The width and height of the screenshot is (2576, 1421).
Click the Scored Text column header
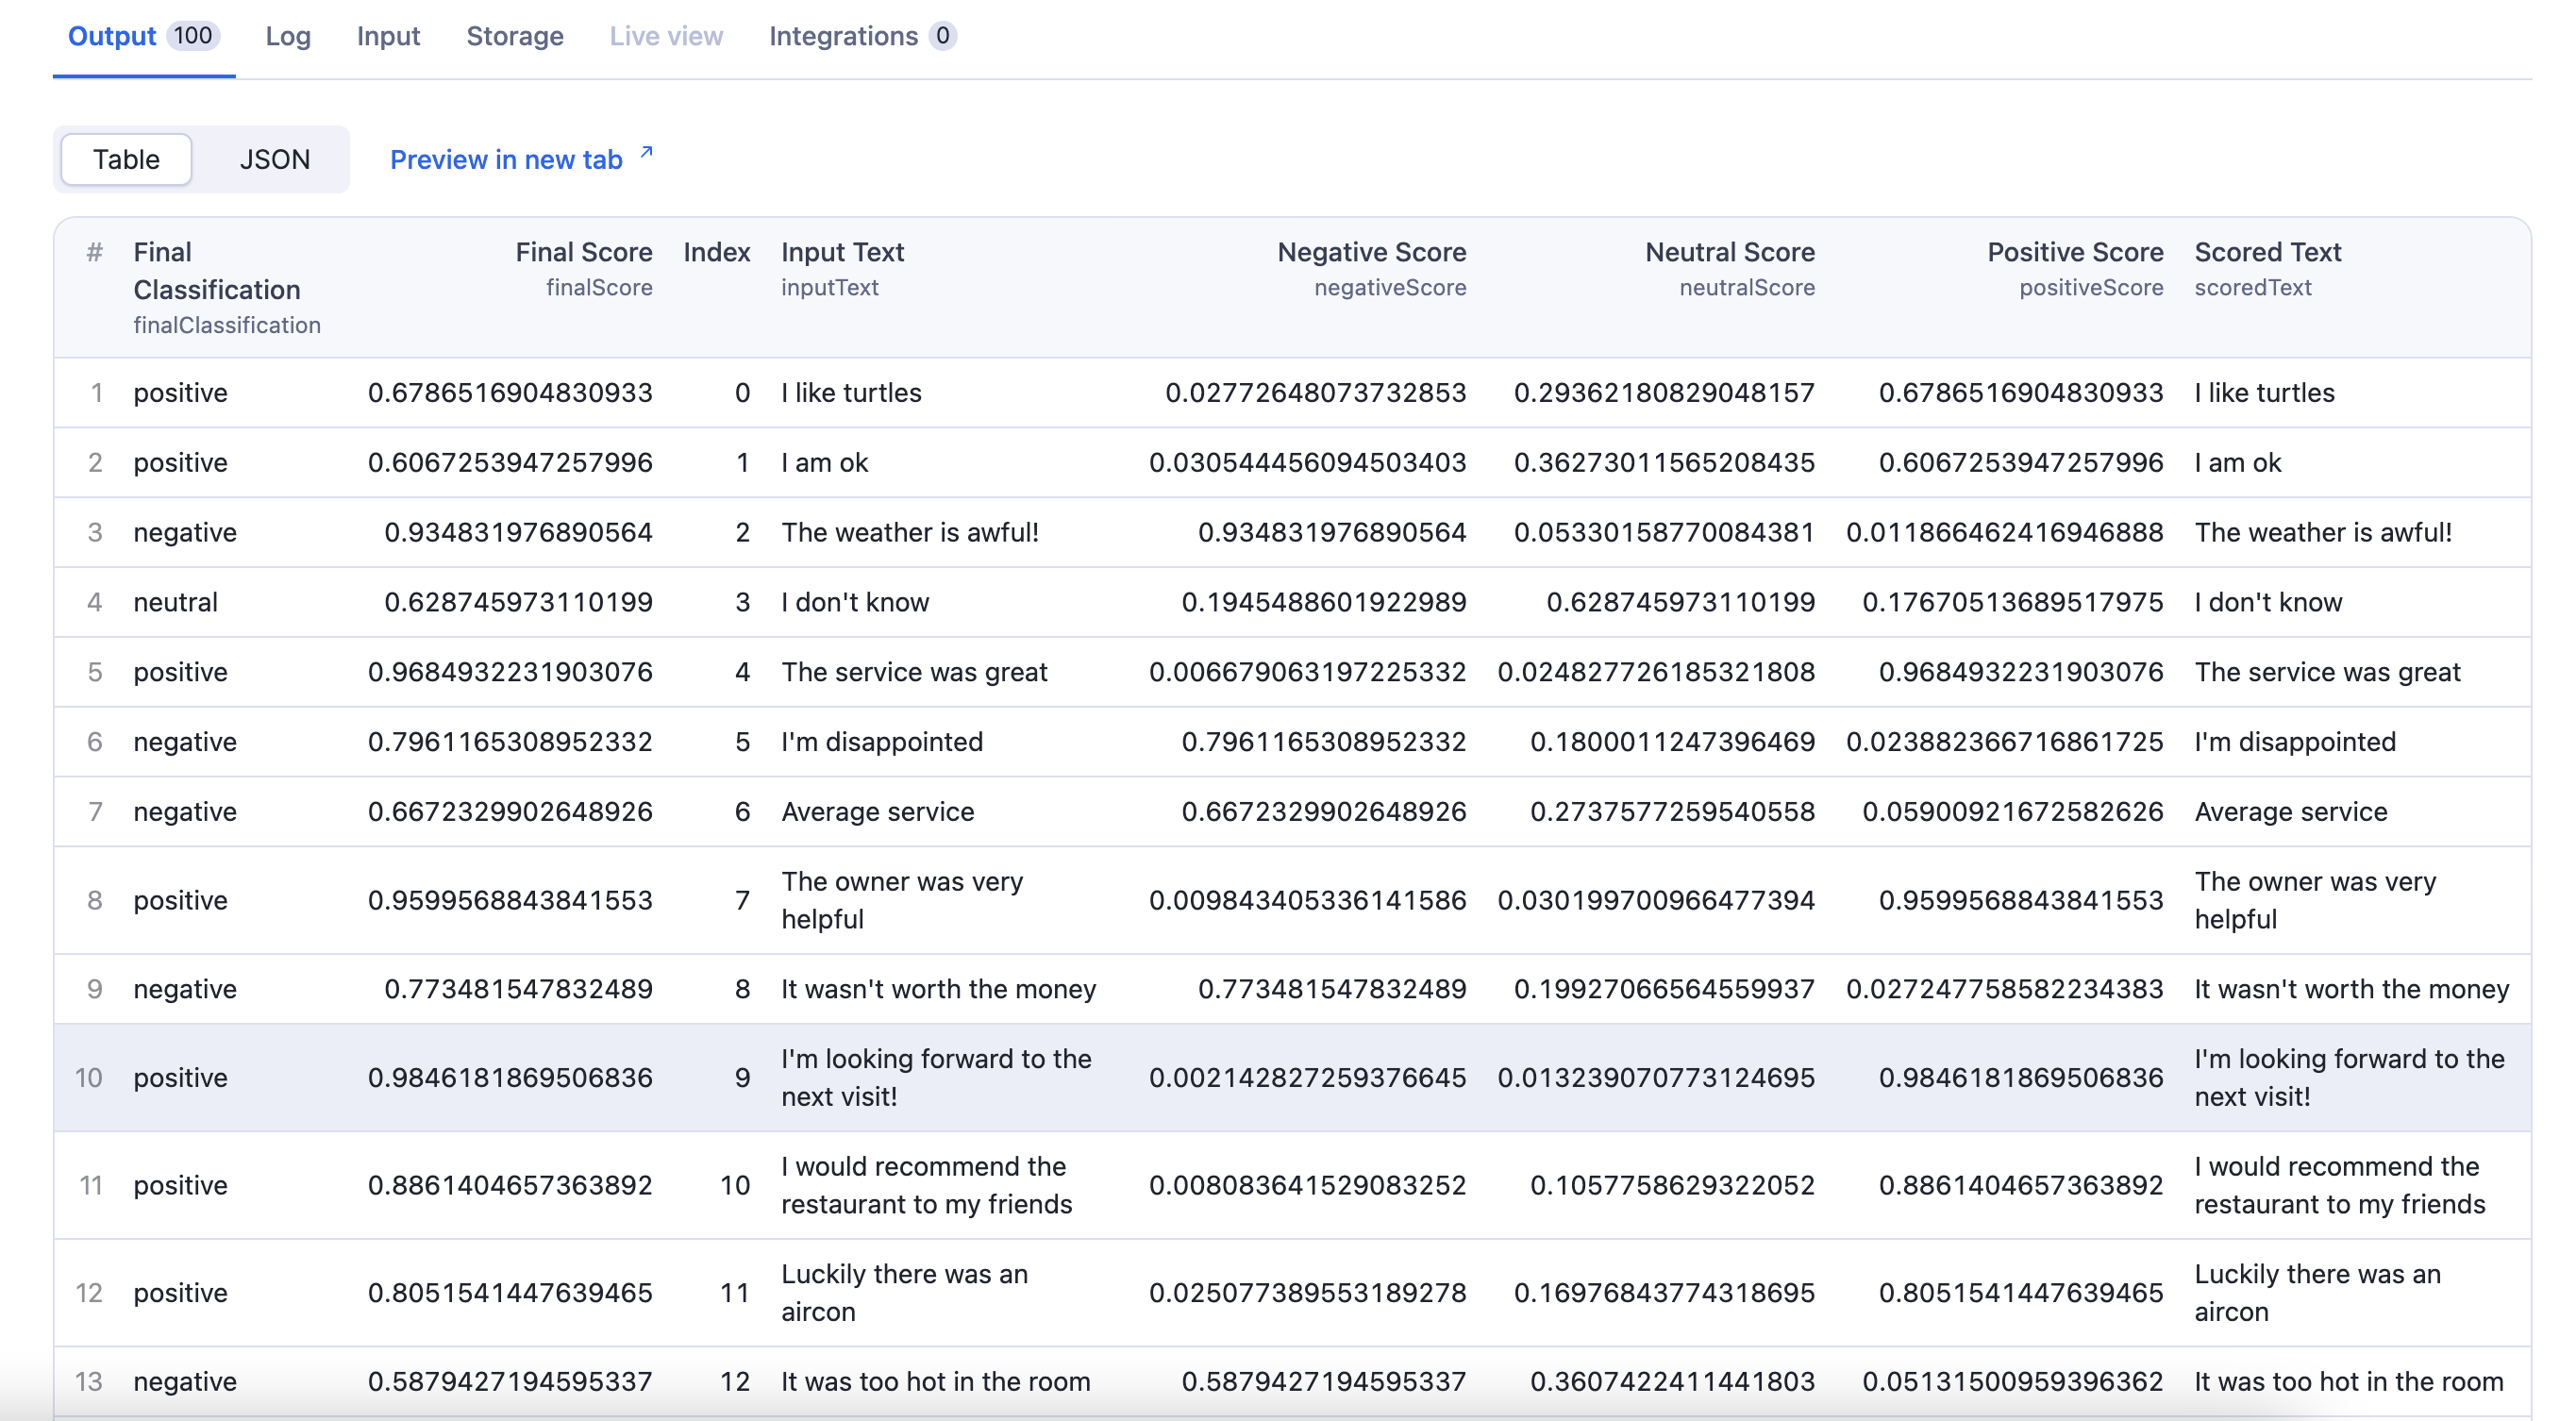coord(2268,269)
